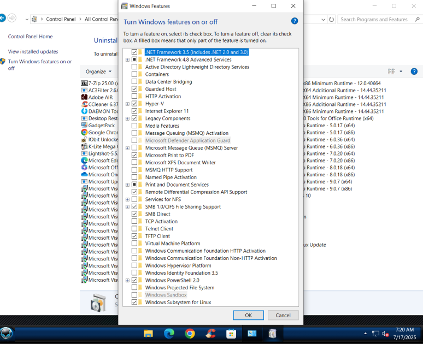Expand the Legacy Components node
Image resolution: width=423 pixels, height=344 pixels.
[x=127, y=118]
